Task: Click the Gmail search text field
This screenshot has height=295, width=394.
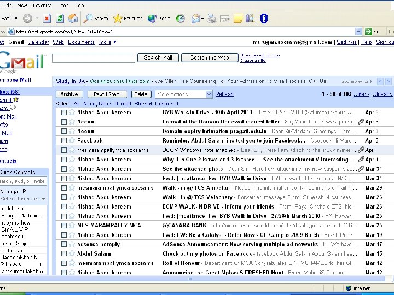Action: point(94,58)
